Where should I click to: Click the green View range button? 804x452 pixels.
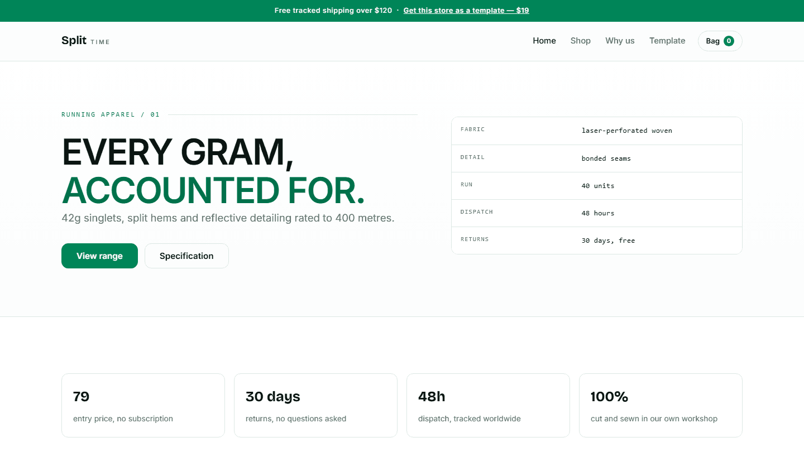point(99,256)
